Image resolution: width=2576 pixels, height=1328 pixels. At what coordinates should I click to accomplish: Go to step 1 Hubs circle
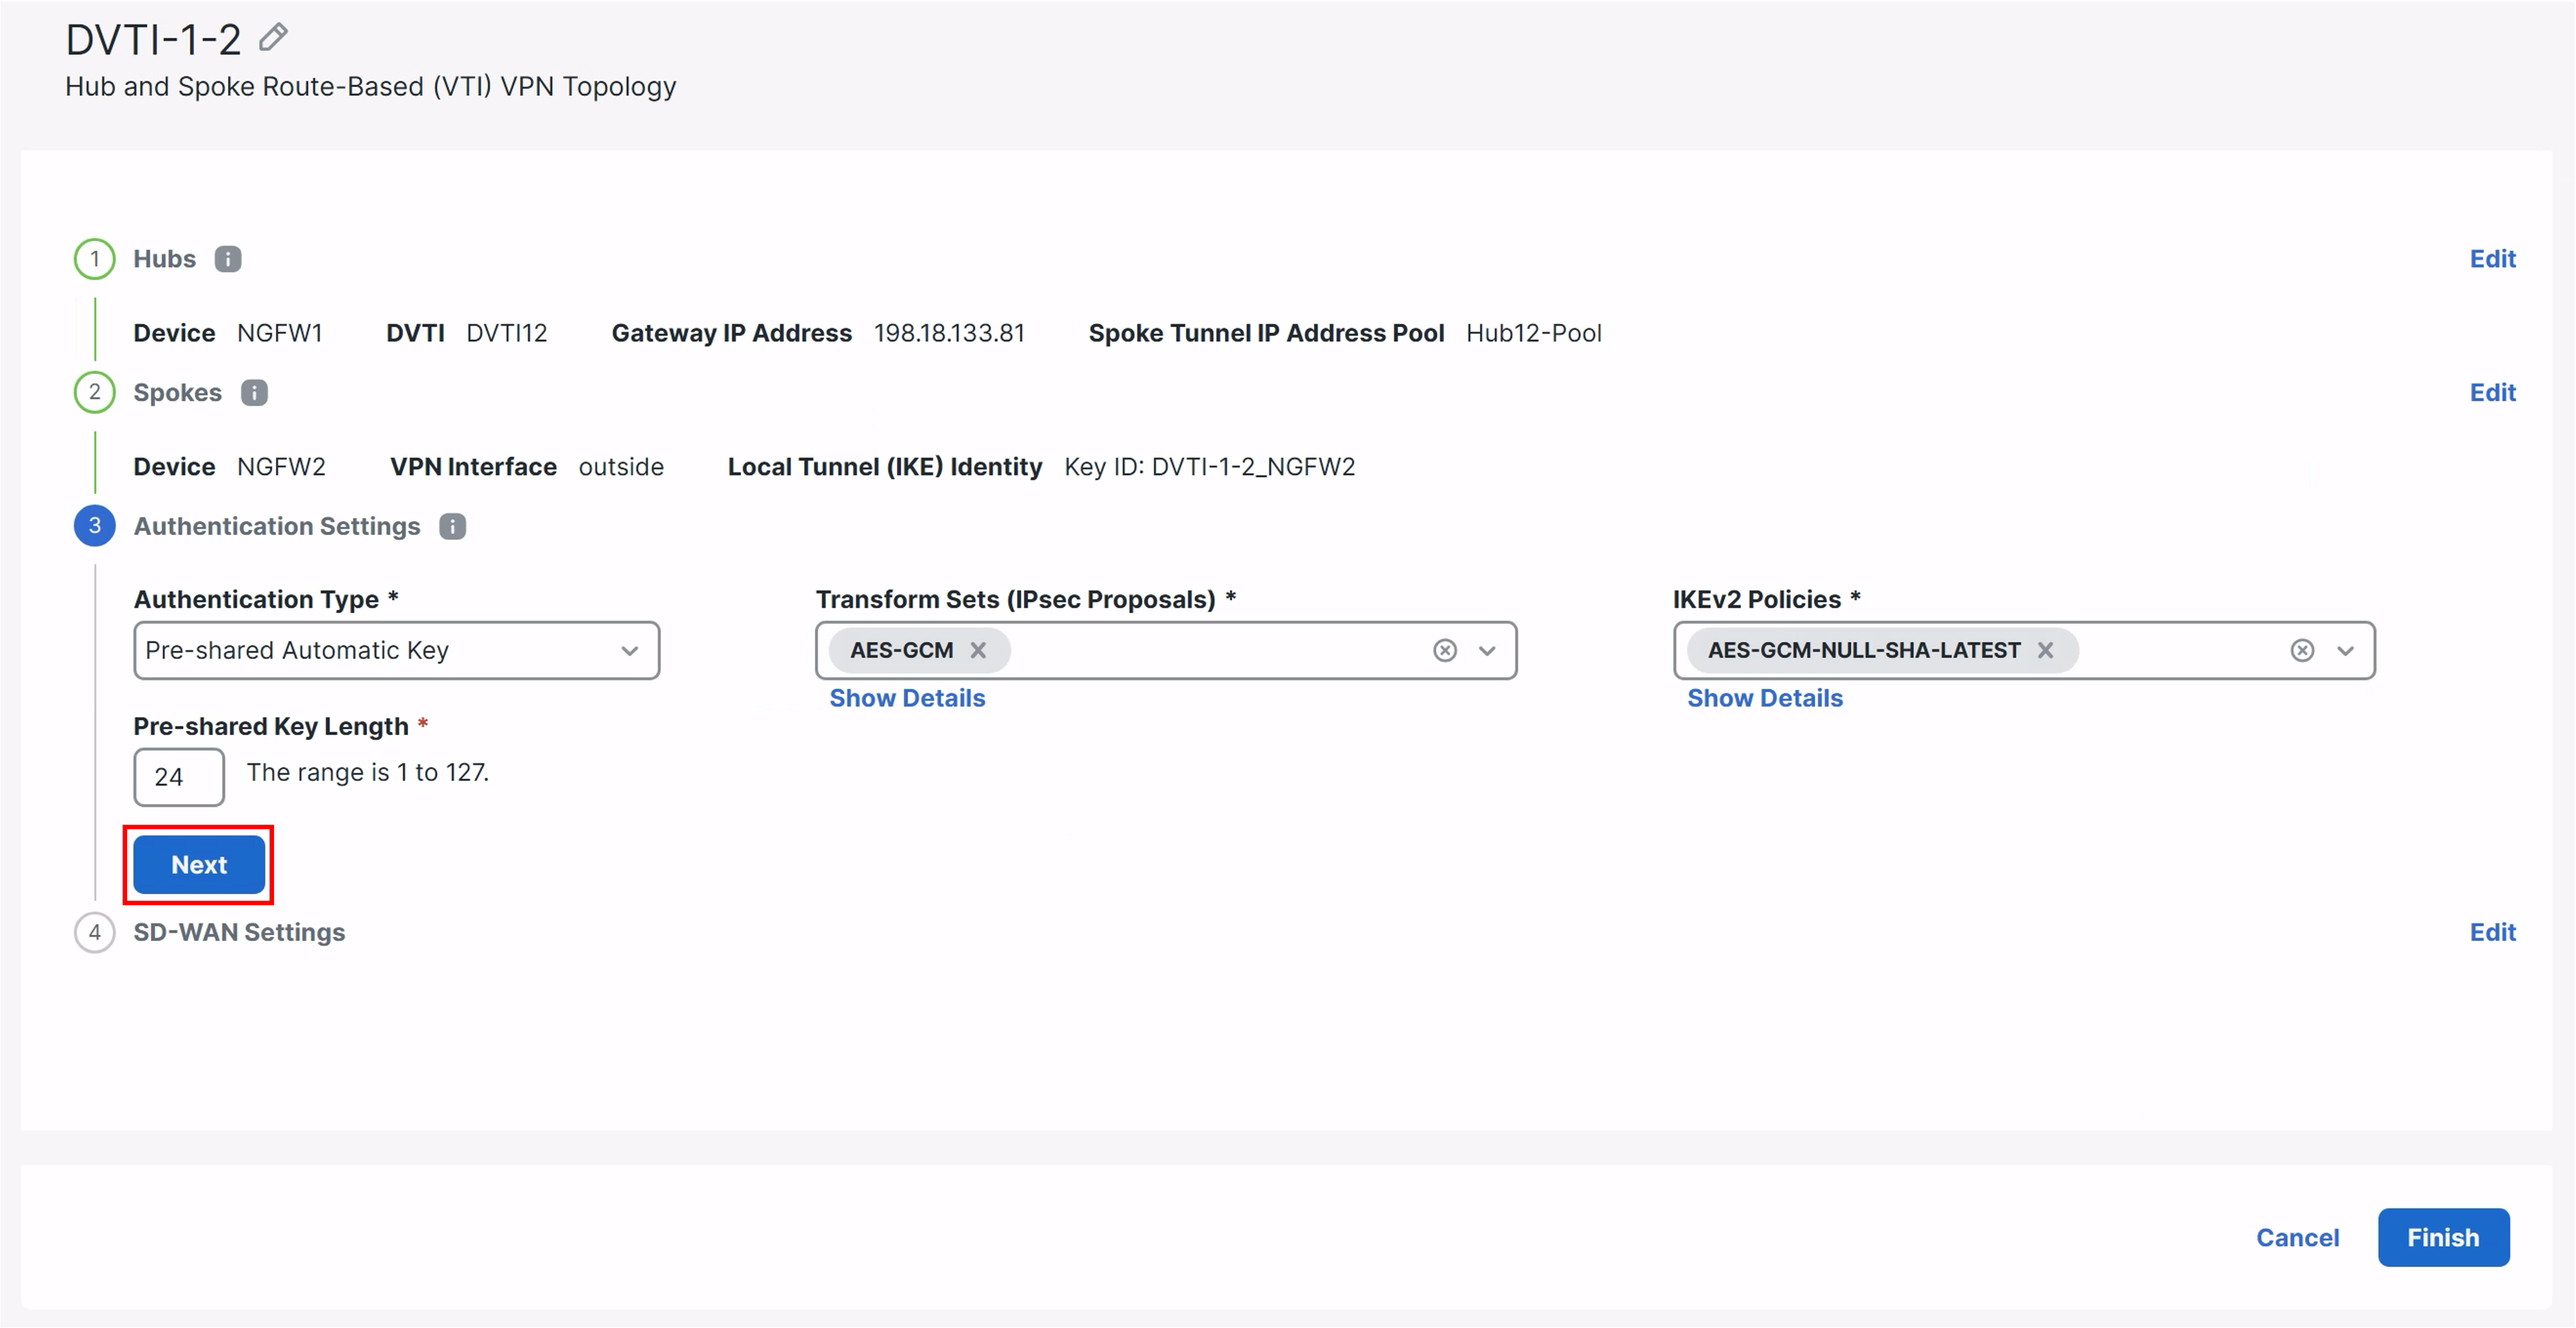point(95,259)
